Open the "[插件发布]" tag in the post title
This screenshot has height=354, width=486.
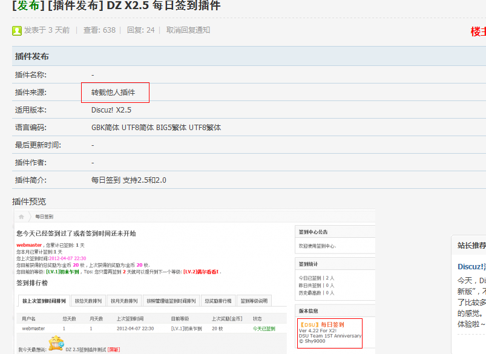[76, 5]
